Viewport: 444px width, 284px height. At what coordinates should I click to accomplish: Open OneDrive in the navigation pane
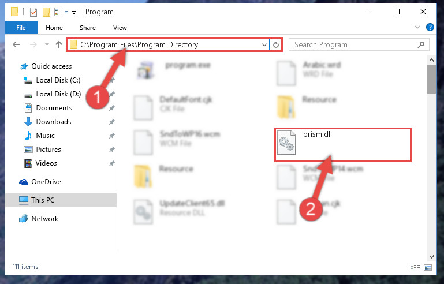46,182
